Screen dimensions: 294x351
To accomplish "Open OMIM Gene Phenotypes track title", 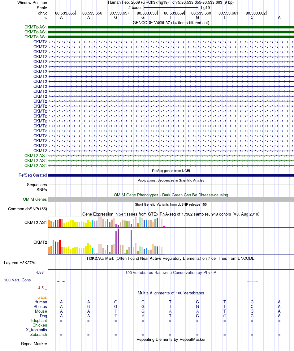I will tap(171, 195).
